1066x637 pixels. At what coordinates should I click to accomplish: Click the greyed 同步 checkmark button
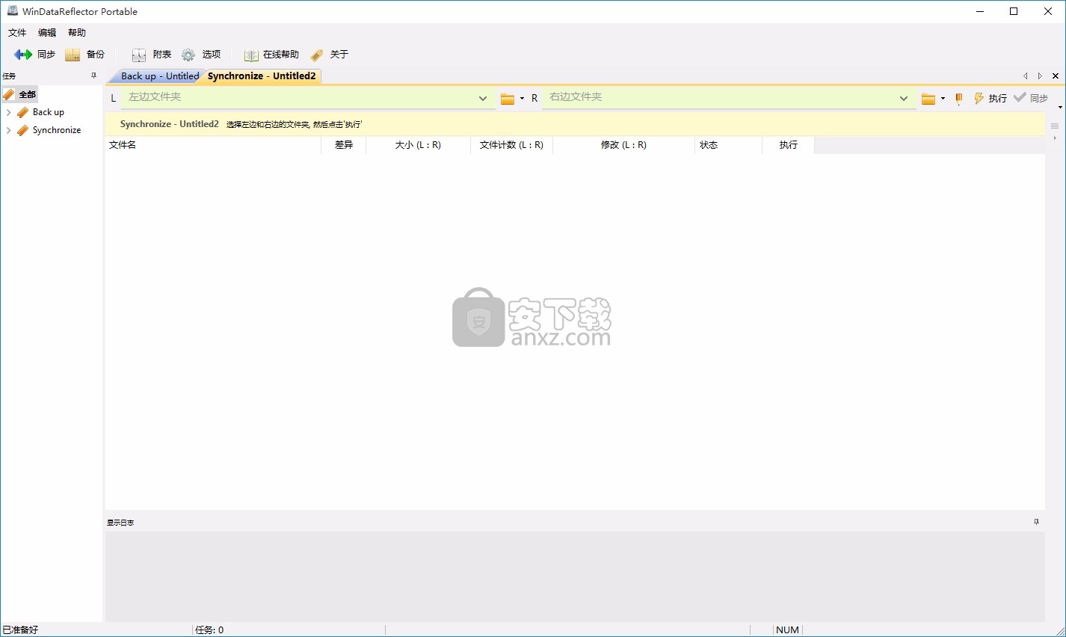coord(1031,98)
